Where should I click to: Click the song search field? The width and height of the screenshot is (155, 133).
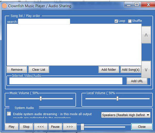[44, 22]
